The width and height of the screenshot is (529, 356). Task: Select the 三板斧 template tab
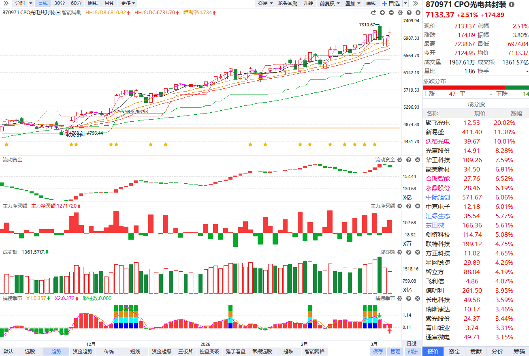coord(186,352)
